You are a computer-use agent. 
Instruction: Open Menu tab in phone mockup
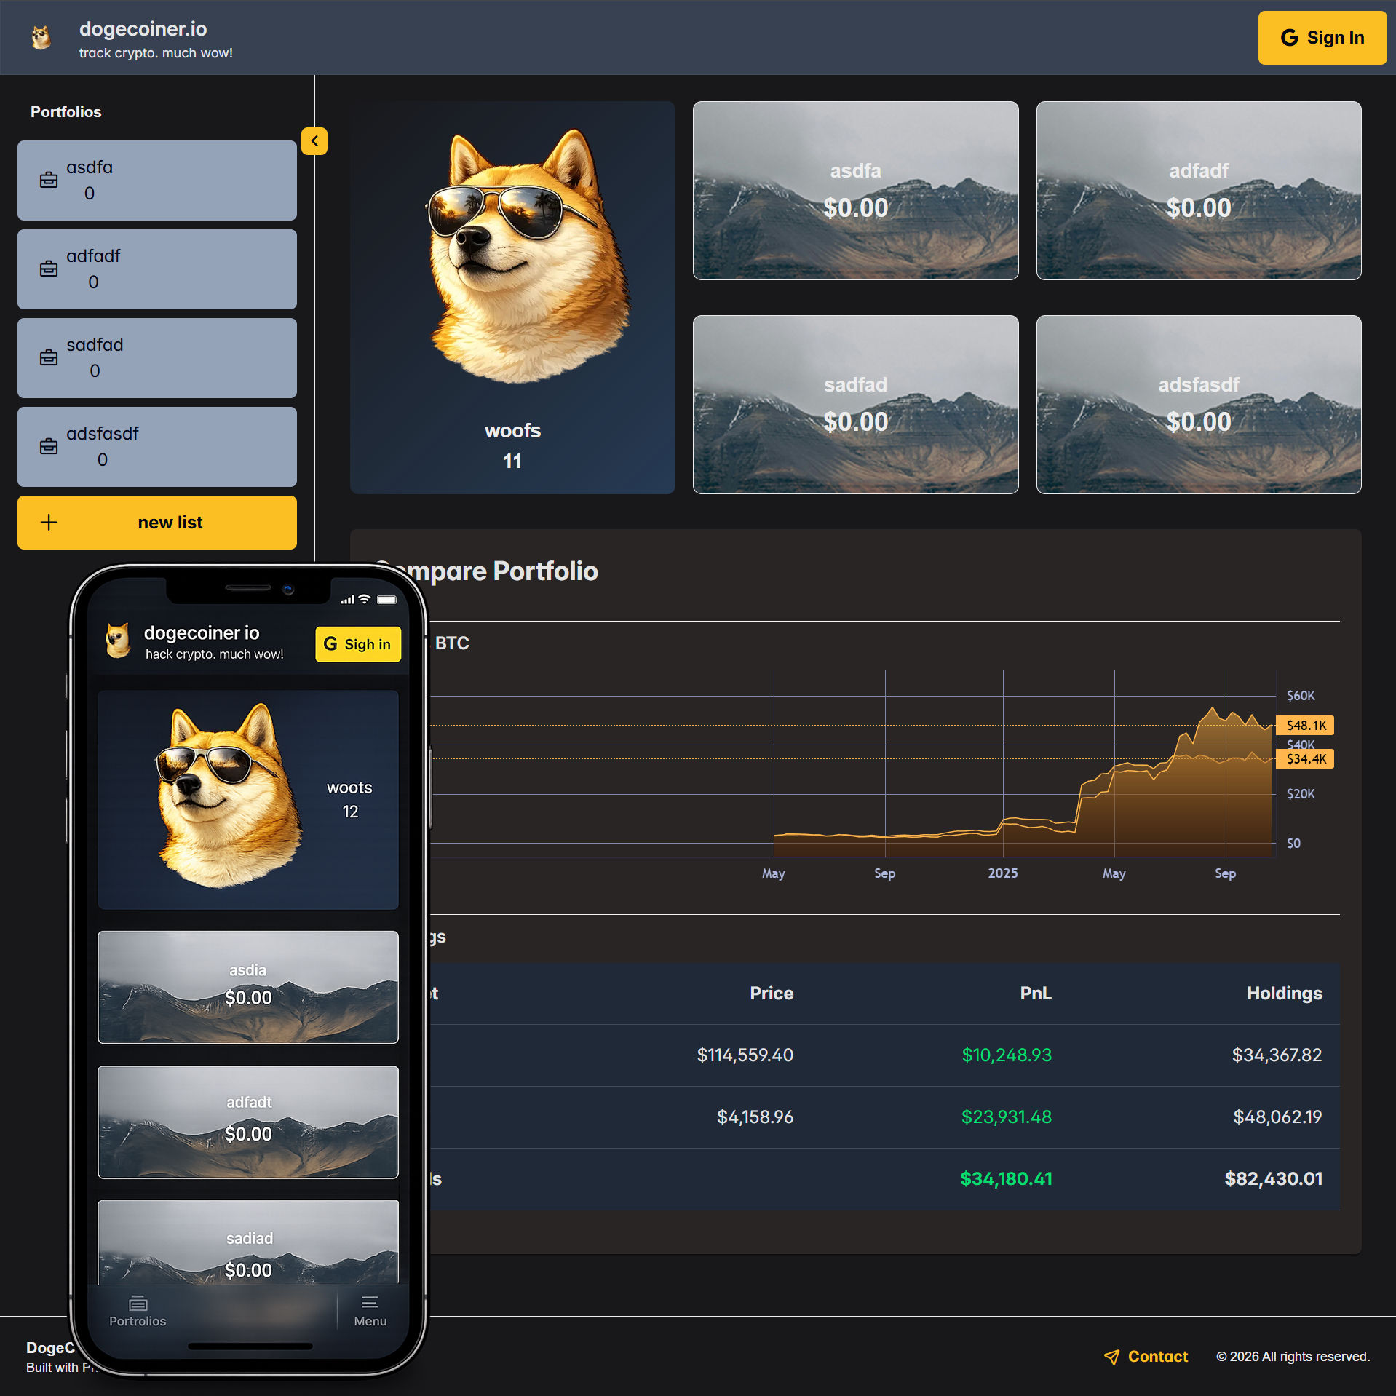pos(370,1311)
